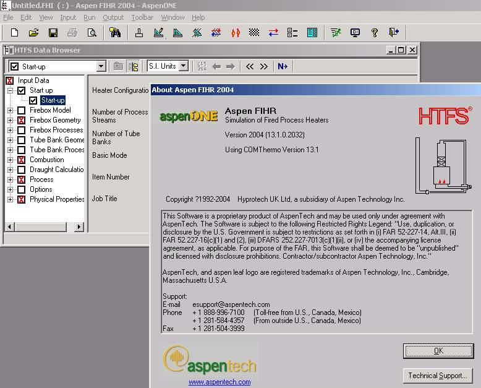
Task: Click the Exit door icon
Action: [x=394, y=33]
